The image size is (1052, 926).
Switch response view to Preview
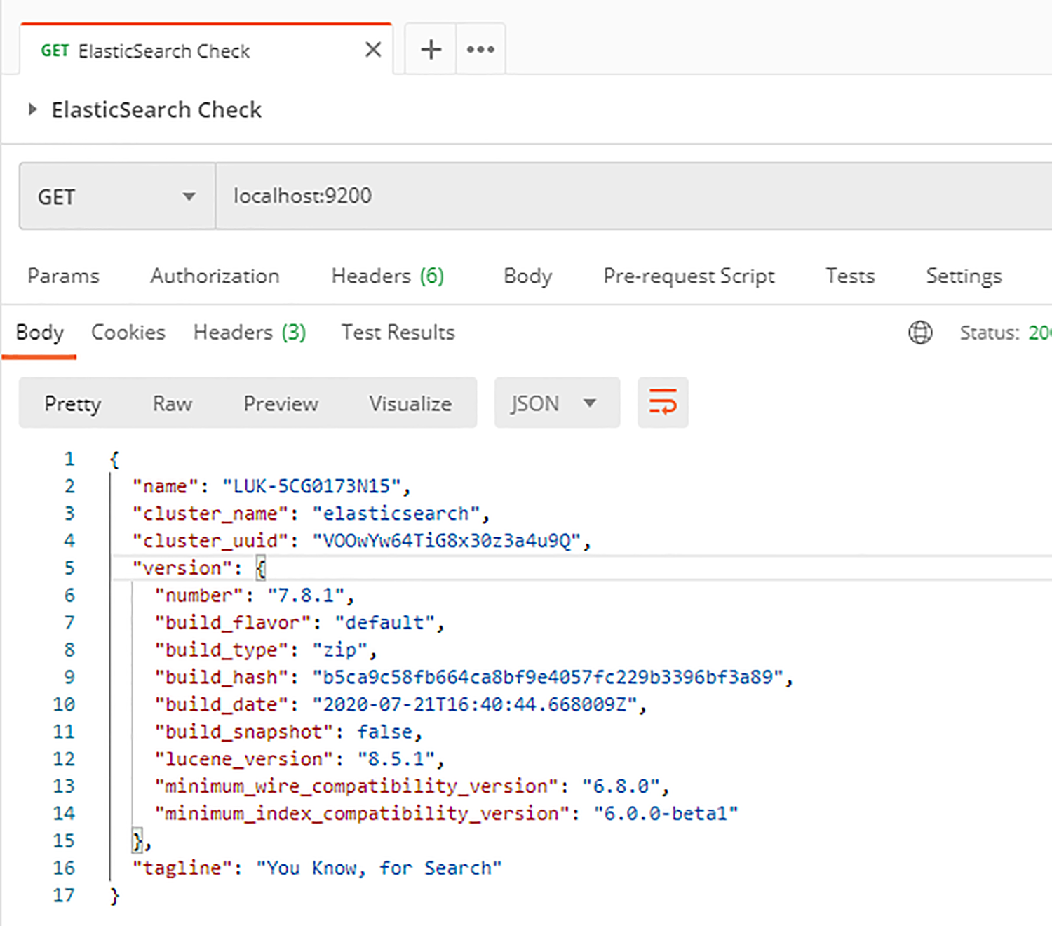click(281, 403)
